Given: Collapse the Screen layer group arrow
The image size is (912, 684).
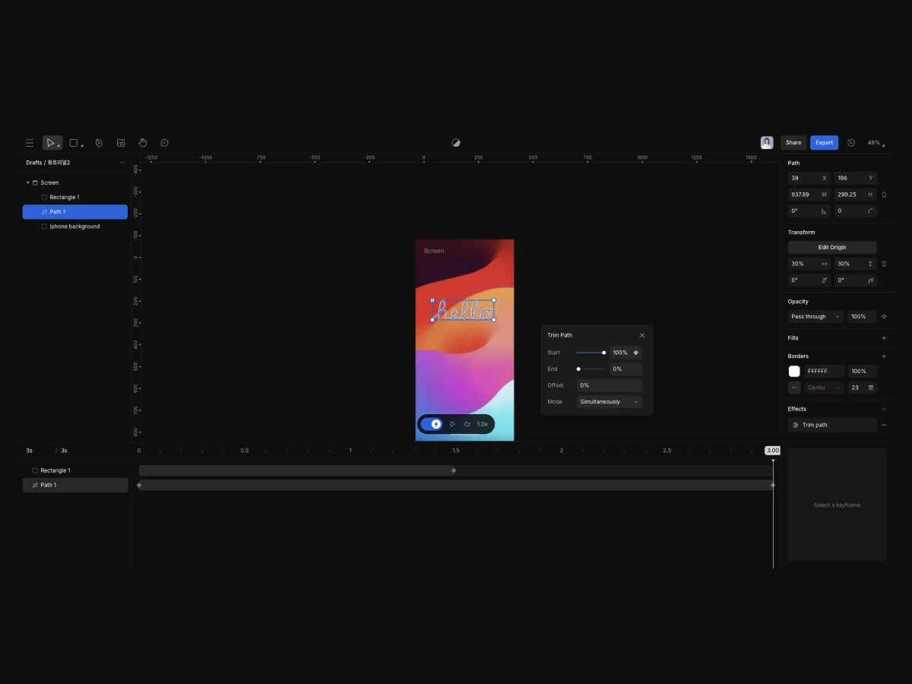Looking at the screenshot, I should tap(28, 183).
